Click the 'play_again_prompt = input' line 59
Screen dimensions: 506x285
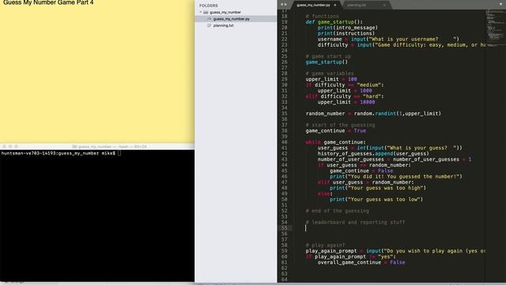coord(395,251)
